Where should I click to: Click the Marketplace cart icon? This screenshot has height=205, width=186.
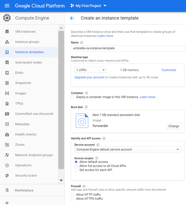pyautogui.click(x=7, y=190)
